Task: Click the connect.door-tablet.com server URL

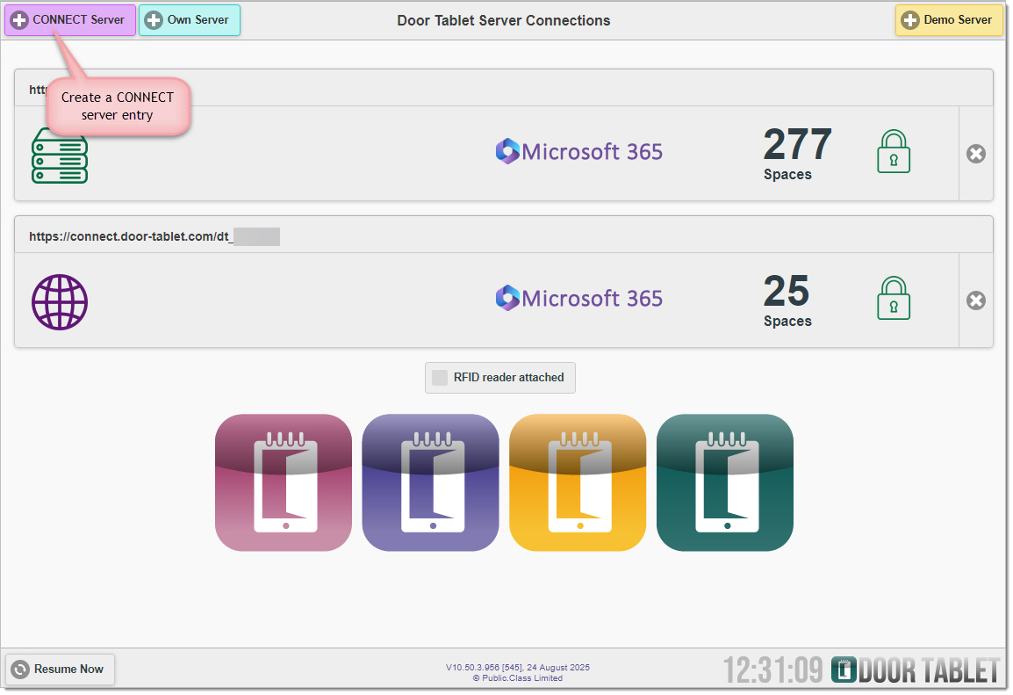Action: [130, 236]
